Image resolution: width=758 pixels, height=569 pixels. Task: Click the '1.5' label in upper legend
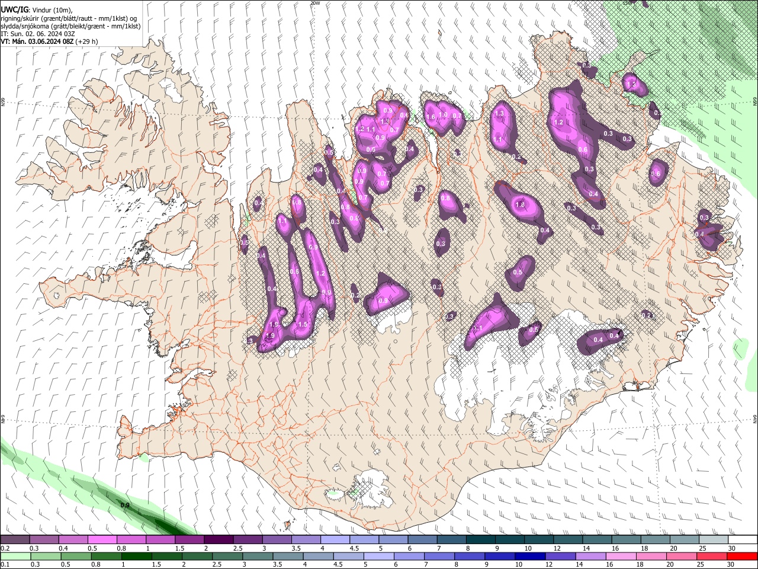[x=180, y=548]
